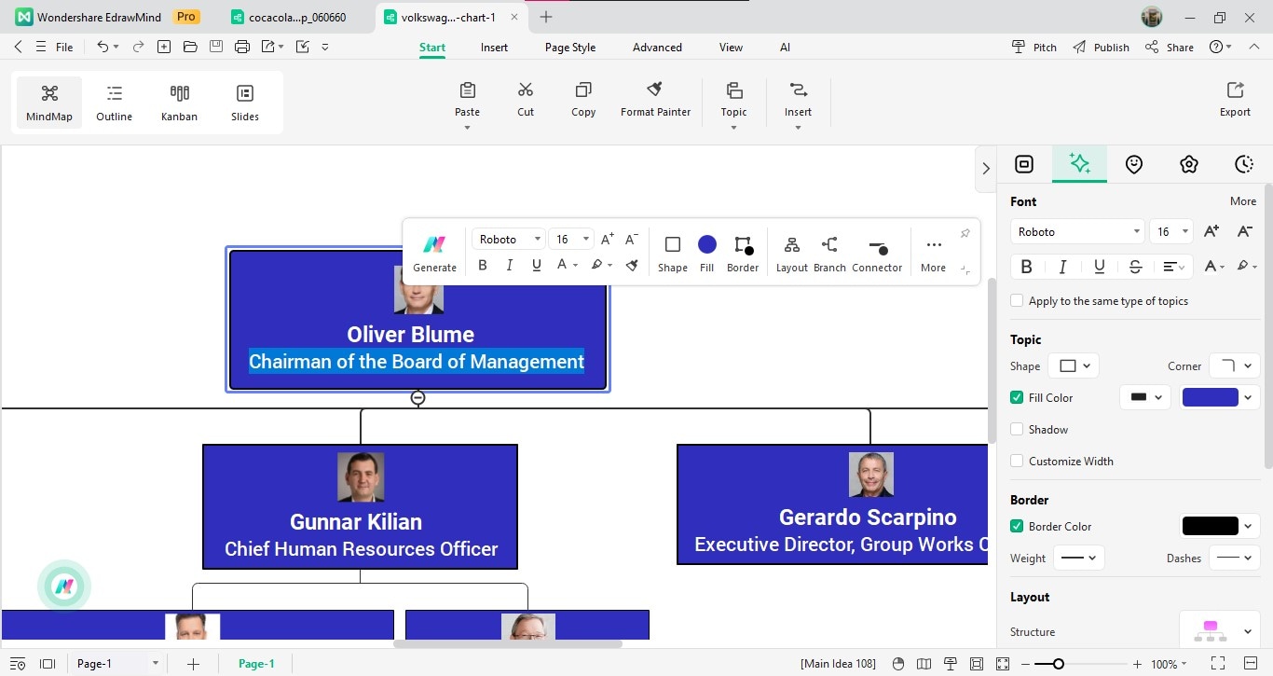
Task: Apply italic in the floating toolbar
Action: coord(509,265)
